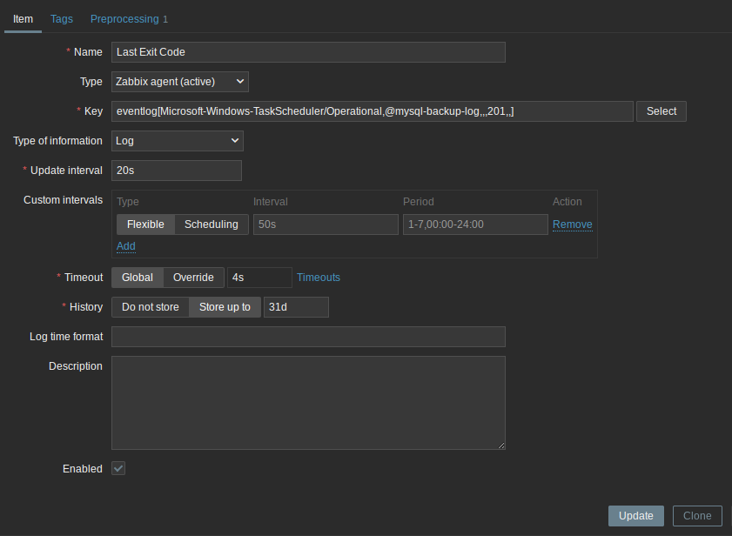Open the Type dropdown for Zabbix agent
The height and width of the screenshot is (536, 732).
(180, 82)
